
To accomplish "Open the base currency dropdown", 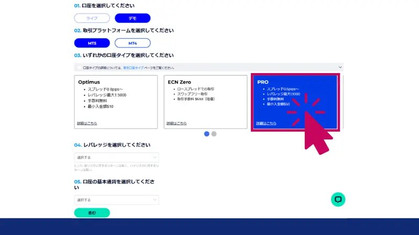I will pos(116,200).
